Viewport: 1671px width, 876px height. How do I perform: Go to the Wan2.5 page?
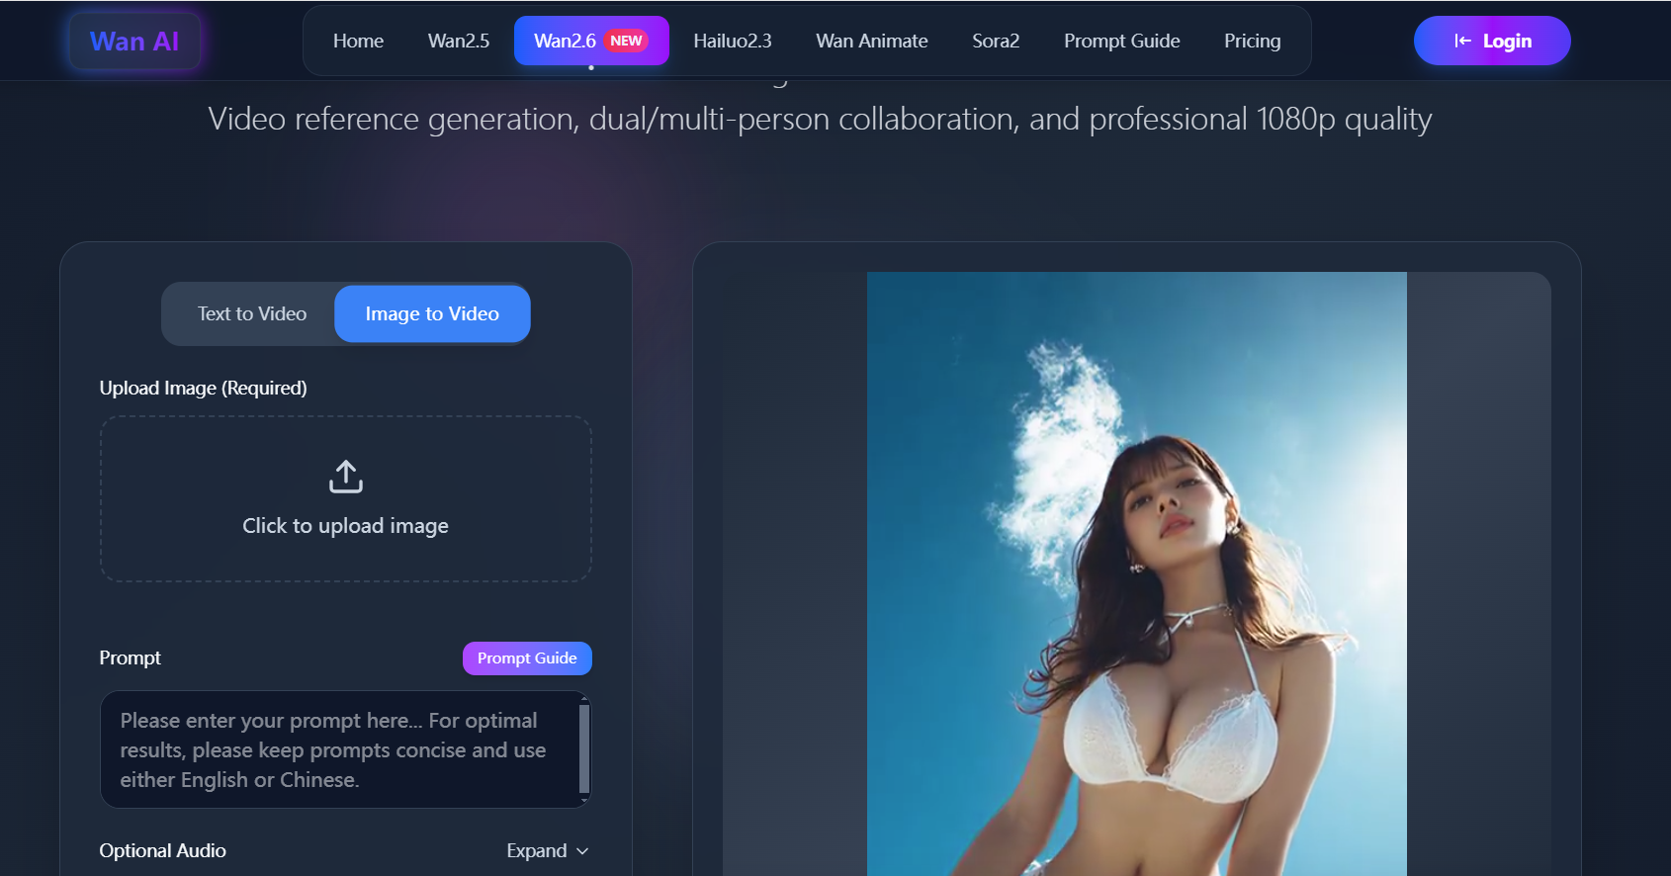(458, 41)
